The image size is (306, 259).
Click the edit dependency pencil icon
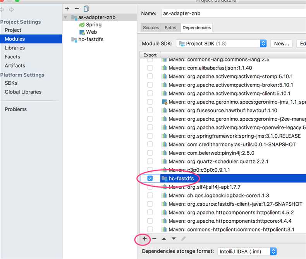183,239
